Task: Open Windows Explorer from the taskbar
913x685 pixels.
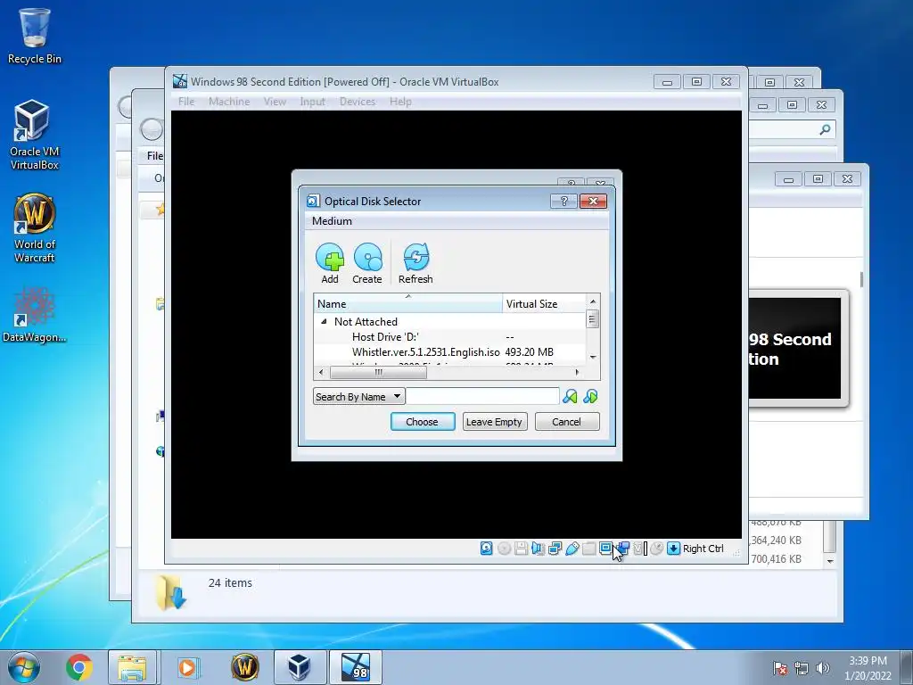Action: (x=132, y=667)
